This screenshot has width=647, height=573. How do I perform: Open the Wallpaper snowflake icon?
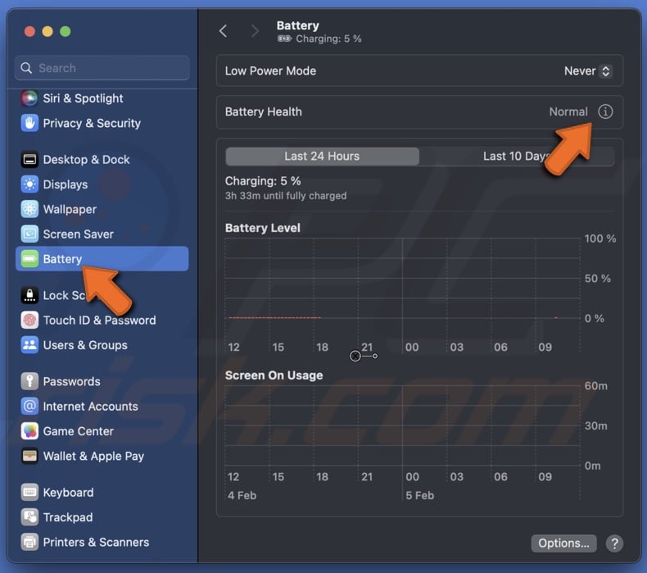(29, 209)
